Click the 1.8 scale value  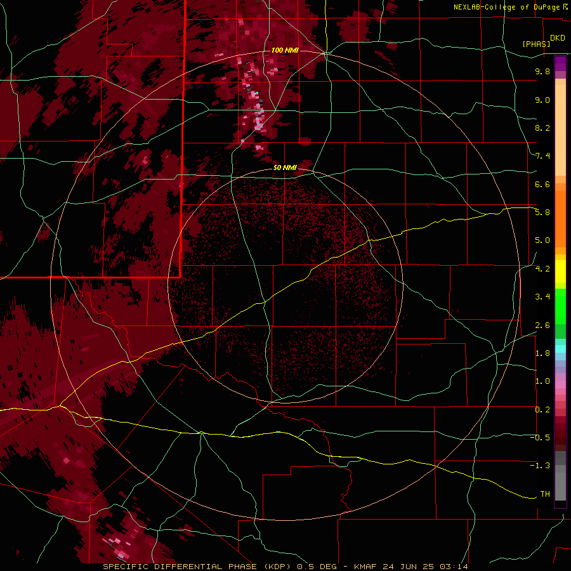click(542, 353)
